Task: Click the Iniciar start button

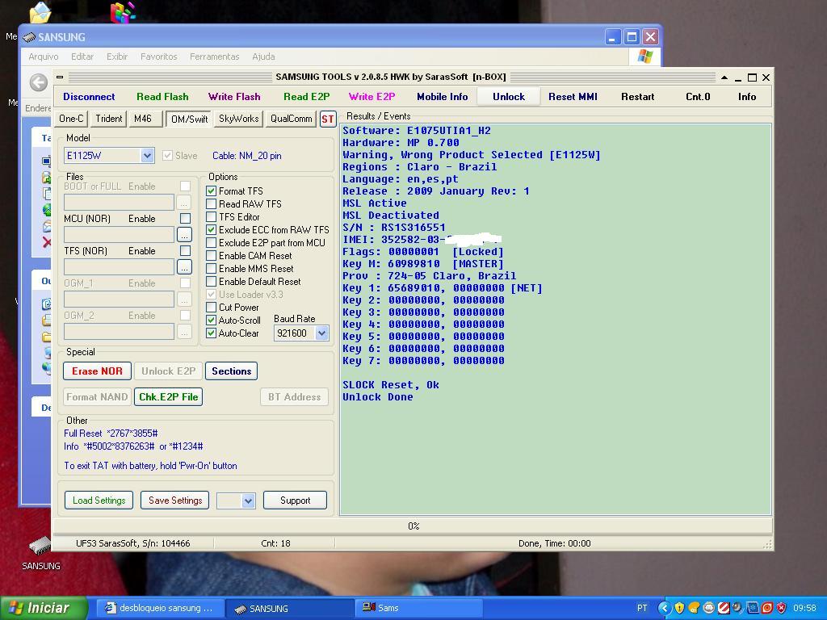Action: pos(44,608)
